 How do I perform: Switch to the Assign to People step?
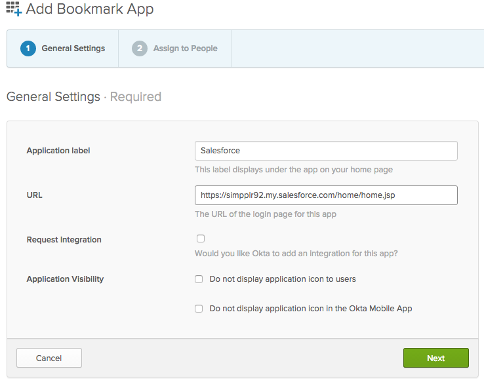click(174, 48)
